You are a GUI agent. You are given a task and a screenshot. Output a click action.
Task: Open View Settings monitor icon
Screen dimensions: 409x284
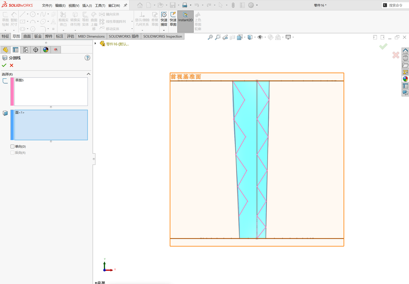point(288,37)
